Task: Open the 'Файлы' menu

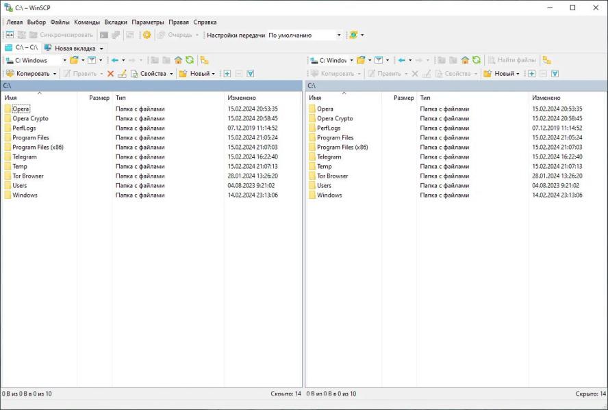Action: (x=60, y=22)
